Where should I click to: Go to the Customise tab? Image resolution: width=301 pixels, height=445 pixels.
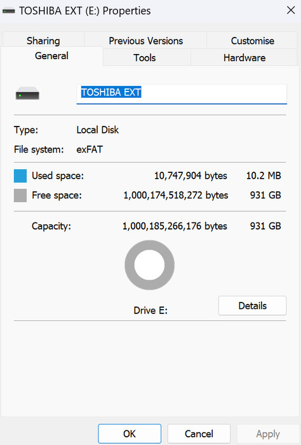[252, 41]
